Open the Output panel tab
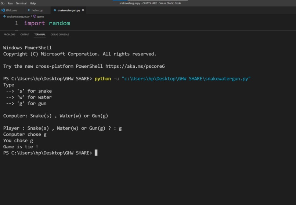This screenshot has height=205, width=296. pos(25,34)
